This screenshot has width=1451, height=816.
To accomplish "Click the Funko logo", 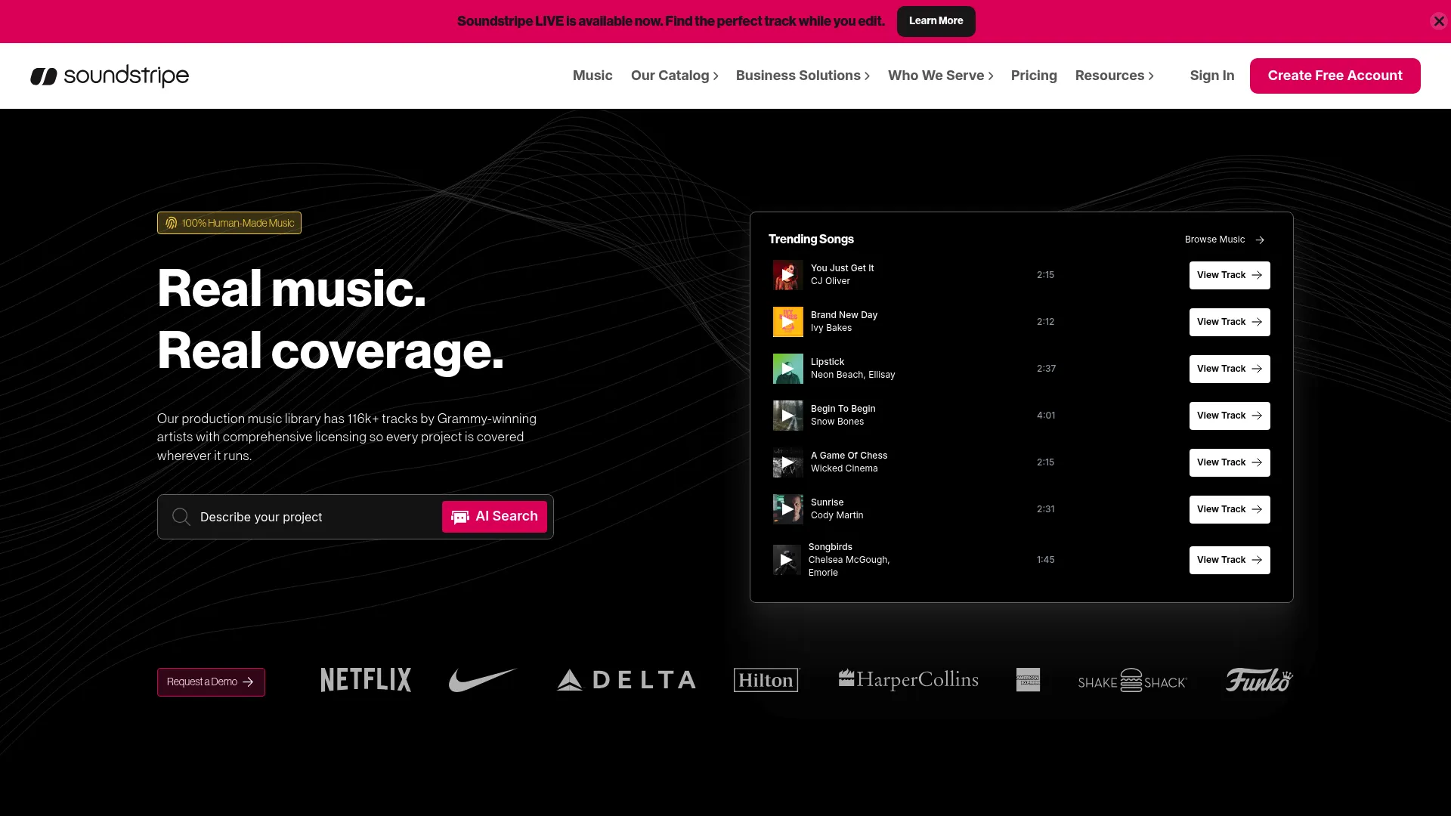I will (x=1259, y=680).
